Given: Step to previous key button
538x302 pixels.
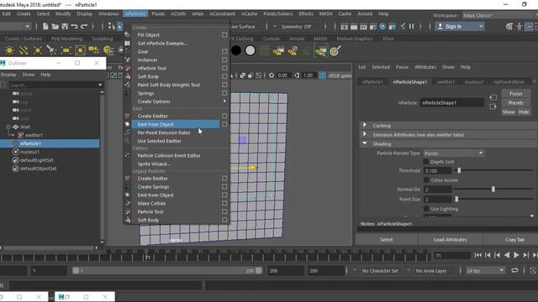Looking at the screenshot, I should click(497, 255).
